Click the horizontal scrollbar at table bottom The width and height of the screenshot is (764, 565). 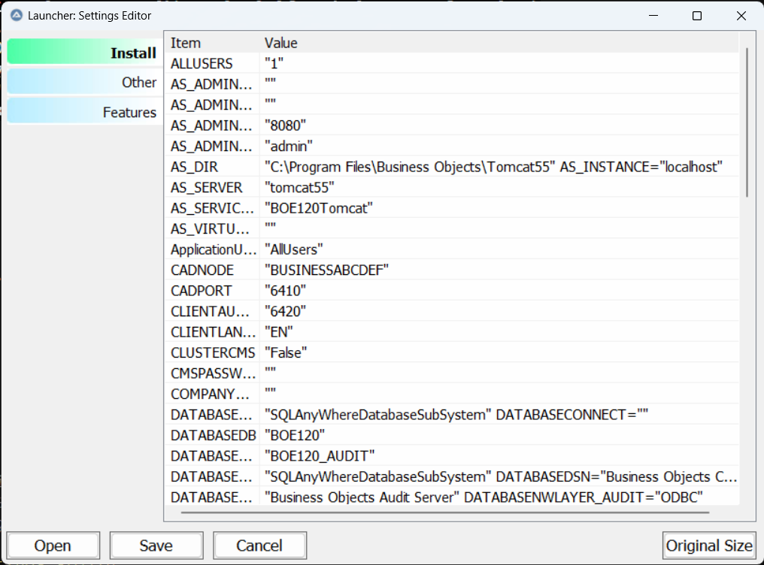(x=445, y=513)
